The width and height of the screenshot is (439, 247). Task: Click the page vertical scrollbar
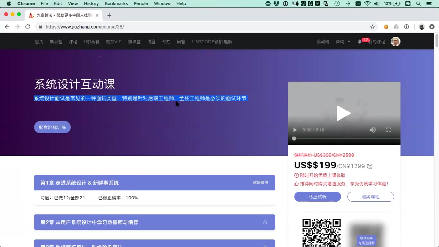click(x=437, y=40)
